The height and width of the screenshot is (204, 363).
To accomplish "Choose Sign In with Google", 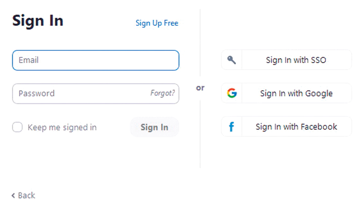I will (296, 93).
